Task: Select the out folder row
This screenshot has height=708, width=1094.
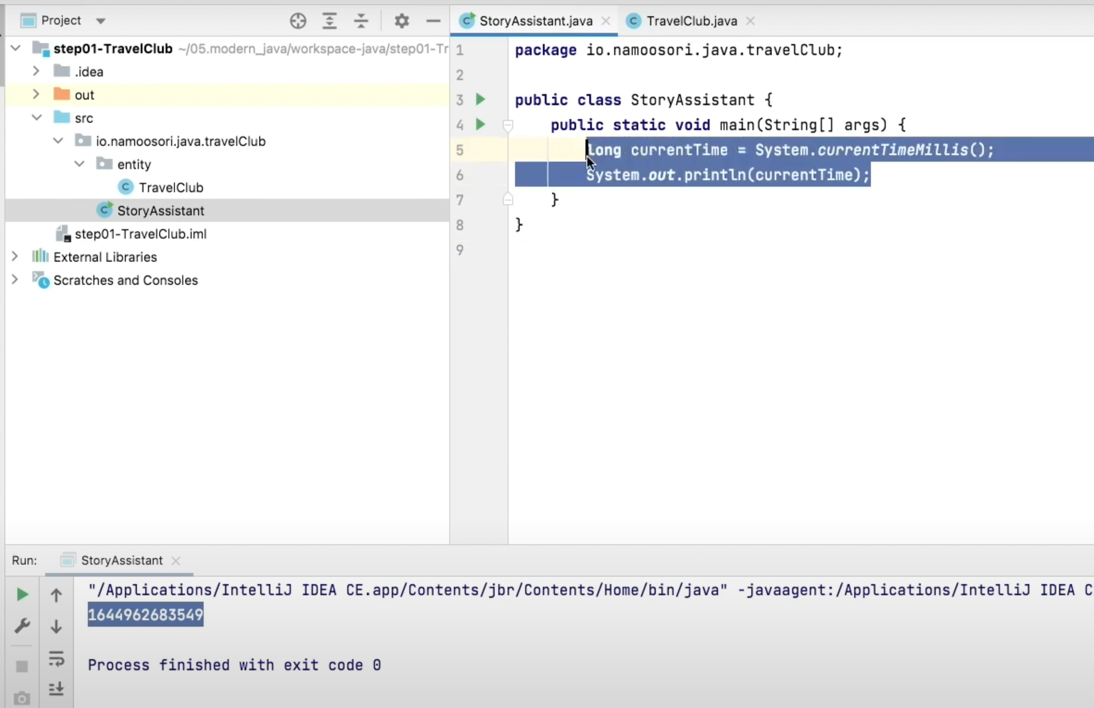Action: 227,94
